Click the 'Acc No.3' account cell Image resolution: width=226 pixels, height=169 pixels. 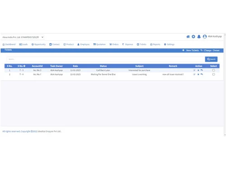37,70
